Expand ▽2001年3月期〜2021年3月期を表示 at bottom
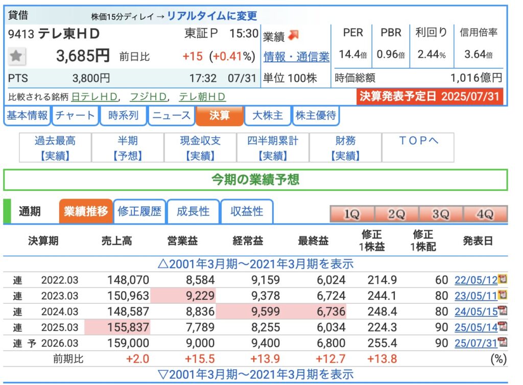This screenshot has width=523, height=385. pyautogui.click(x=255, y=374)
